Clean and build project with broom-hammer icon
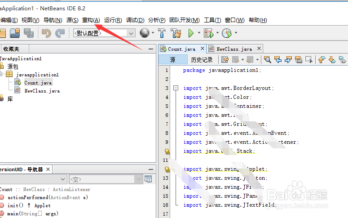Viewport: 348px width, 218px height. coord(176,33)
